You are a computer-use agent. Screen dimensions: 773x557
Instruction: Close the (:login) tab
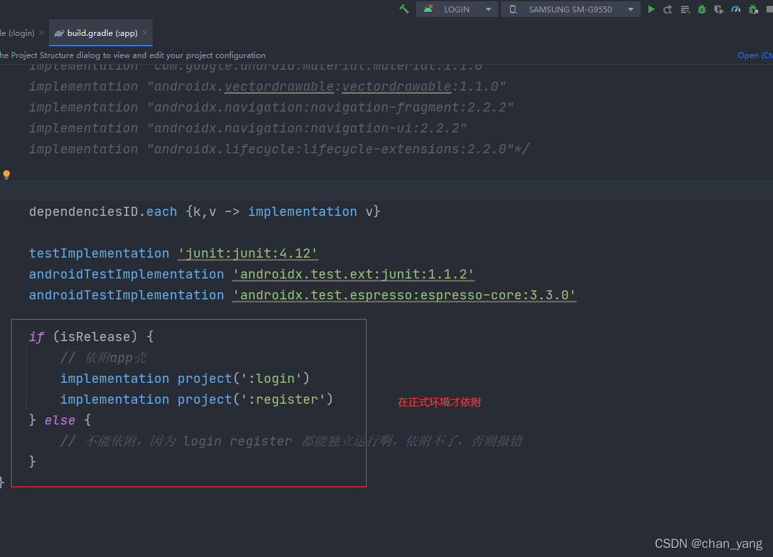coord(41,33)
